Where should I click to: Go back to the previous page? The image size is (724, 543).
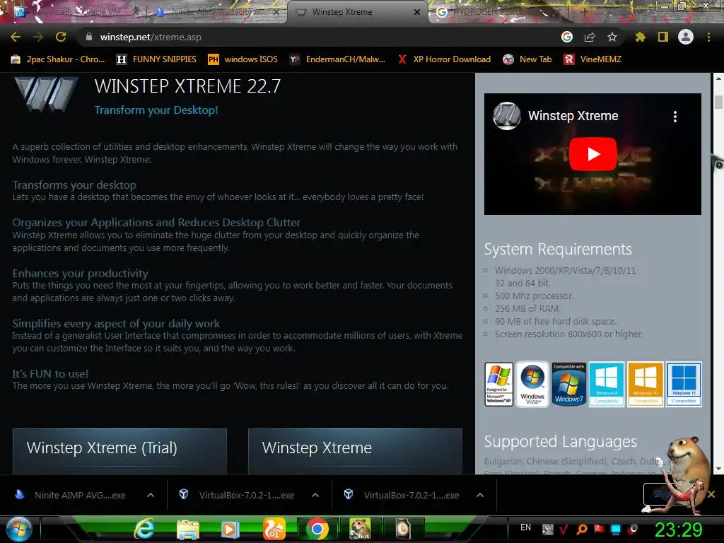(16, 37)
